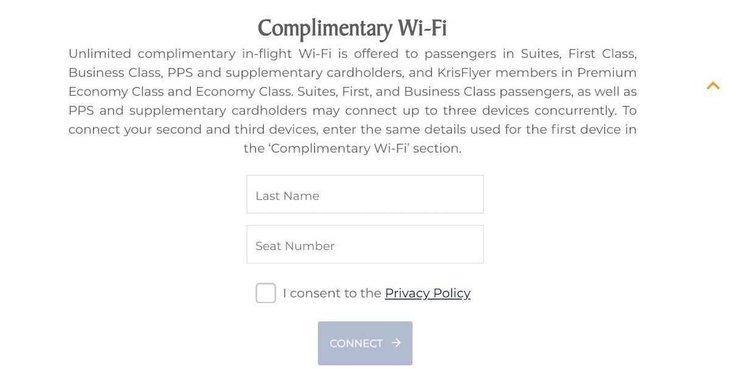This screenshot has width=731, height=386.
Task: Tick the Privacy Policy consent checkbox
Action: 266,293
